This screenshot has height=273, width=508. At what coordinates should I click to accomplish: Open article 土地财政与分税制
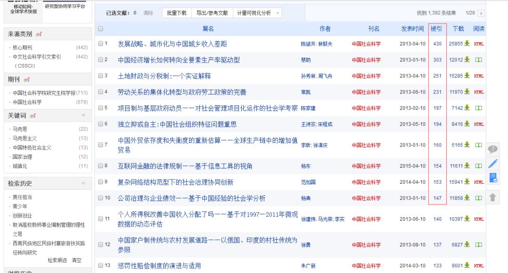(164, 76)
